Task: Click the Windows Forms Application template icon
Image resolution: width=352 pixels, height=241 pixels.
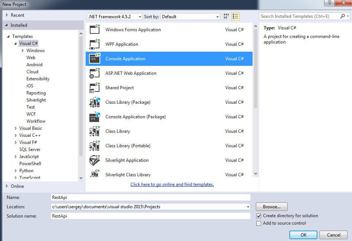Action: [95, 29]
